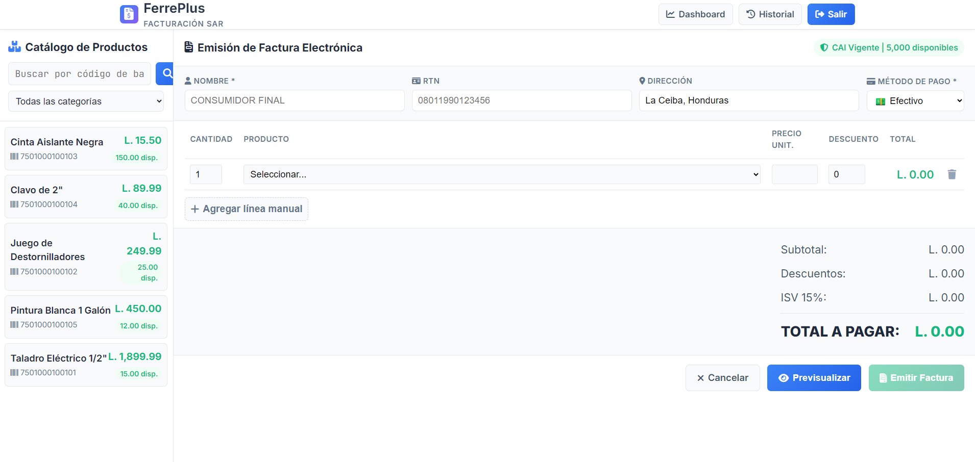Click the barcode icon under Taladro Eléctrico
975x462 pixels.
point(14,373)
